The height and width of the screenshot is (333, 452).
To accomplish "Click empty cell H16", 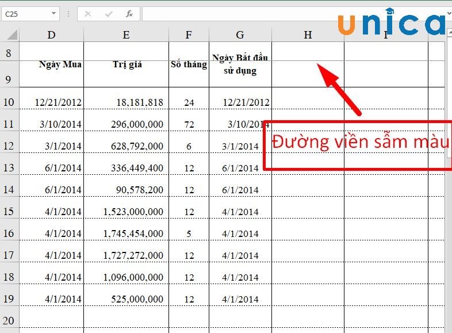I will click(x=308, y=229).
